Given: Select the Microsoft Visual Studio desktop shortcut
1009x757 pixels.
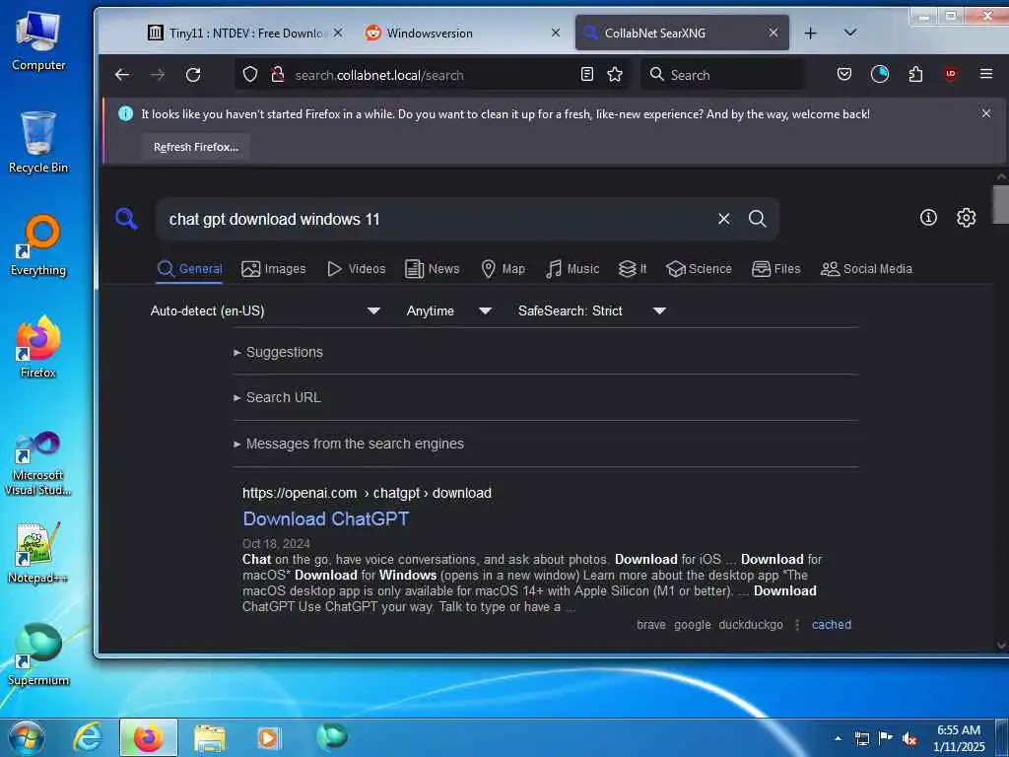Looking at the screenshot, I should 38,463.
